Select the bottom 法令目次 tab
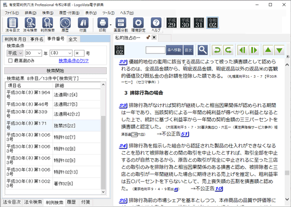 coord(12,202)
